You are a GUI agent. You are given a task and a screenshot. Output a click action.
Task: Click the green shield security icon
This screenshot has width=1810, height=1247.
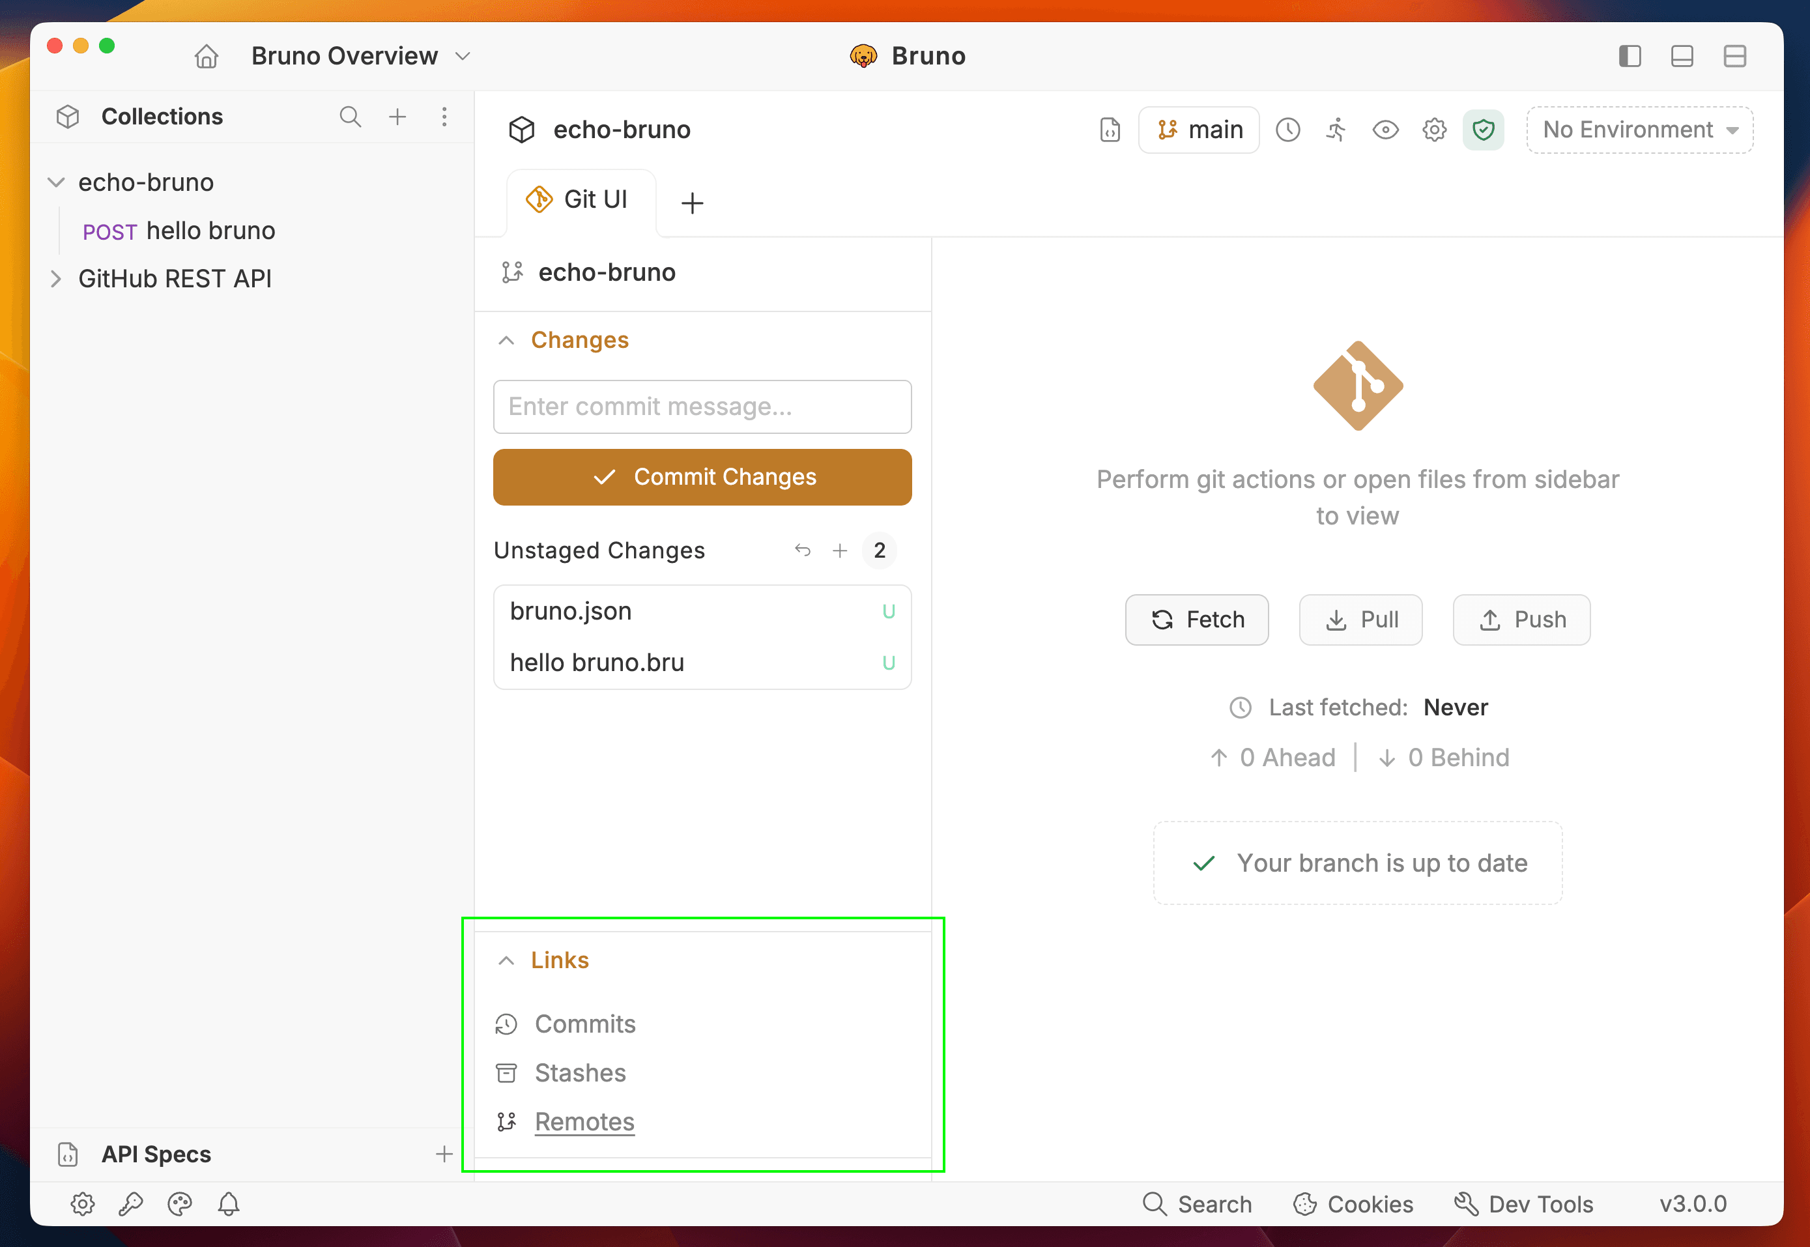tap(1483, 130)
